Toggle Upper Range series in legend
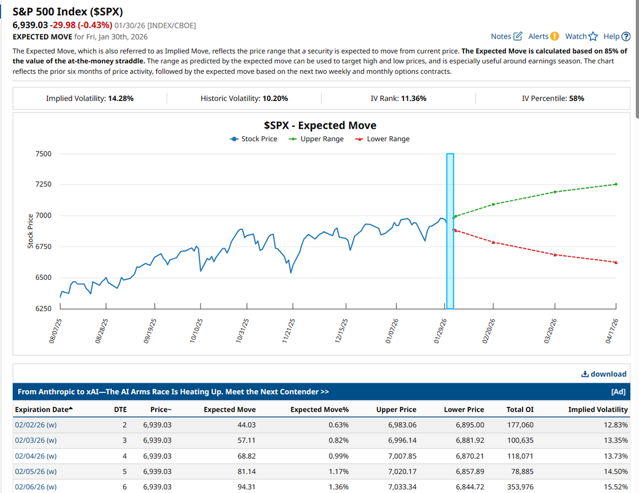 [317, 139]
